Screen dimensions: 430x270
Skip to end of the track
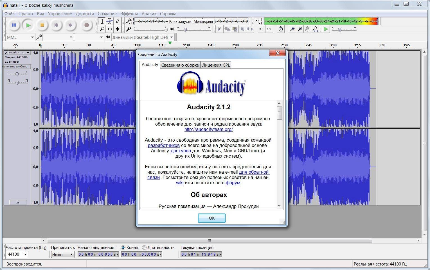[x=70, y=25]
